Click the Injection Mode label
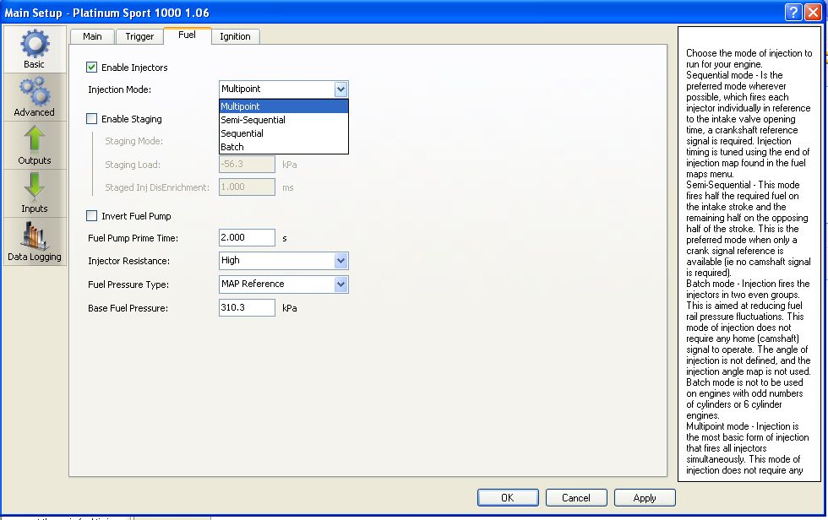Viewport: 828px width, 520px height. click(x=119, y=89)
